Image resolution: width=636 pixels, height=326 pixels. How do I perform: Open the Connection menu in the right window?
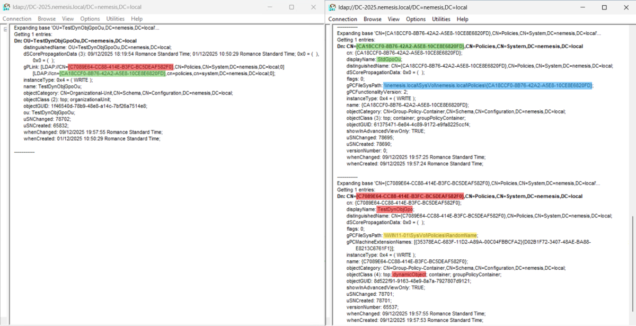(x=342, y=19)
